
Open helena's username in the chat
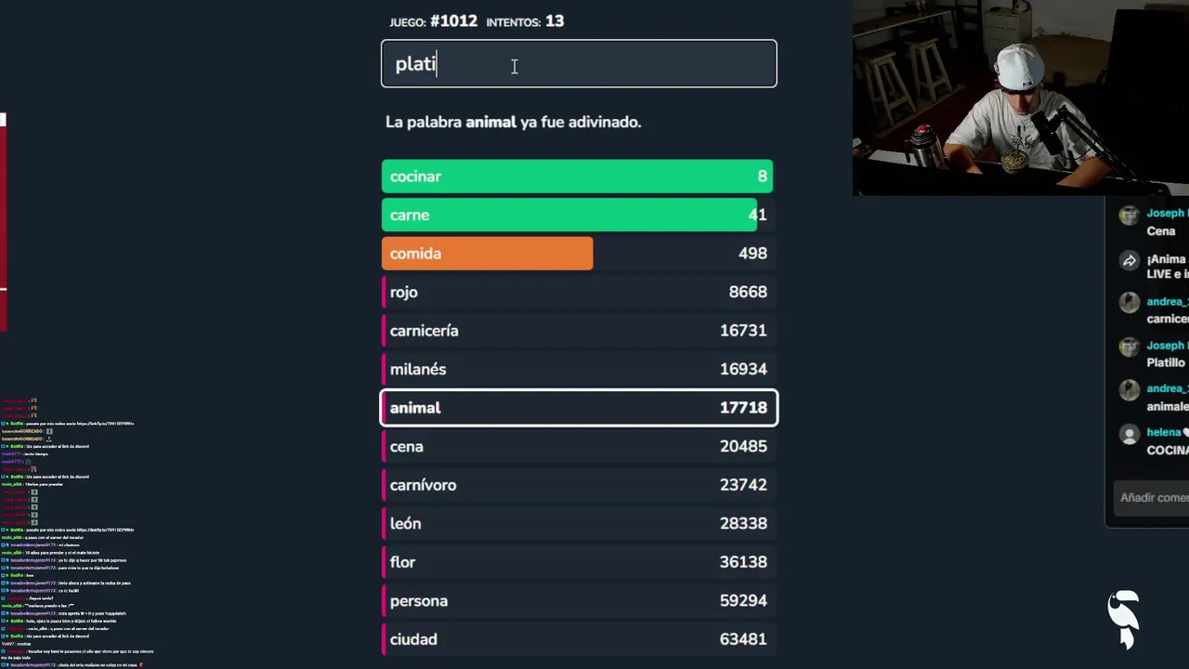[x=1163, y=432]
